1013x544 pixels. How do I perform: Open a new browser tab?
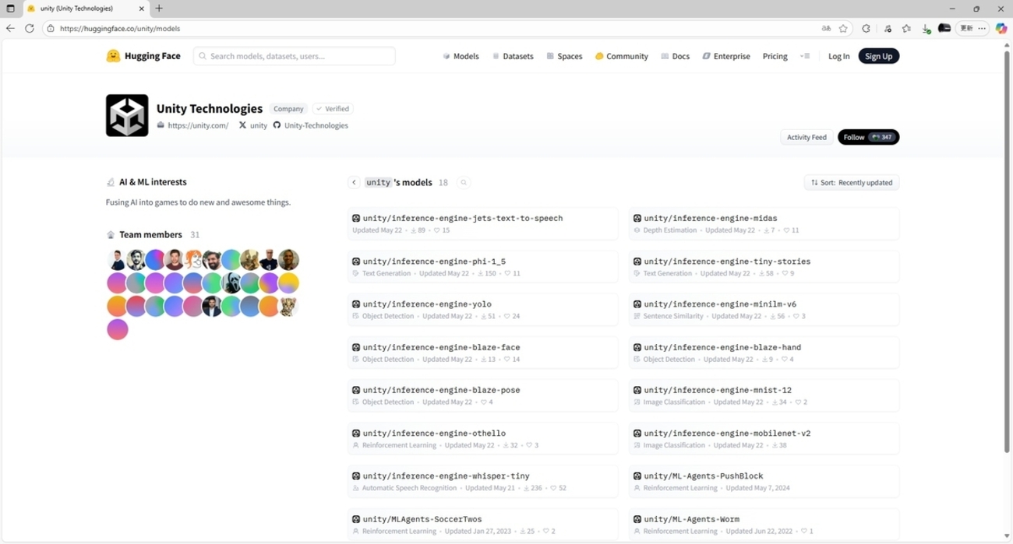(159, 9)
